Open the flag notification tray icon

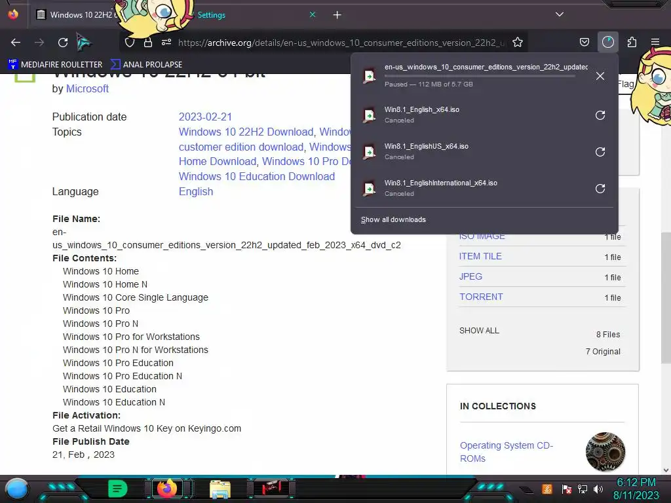(x=567, y=489)
